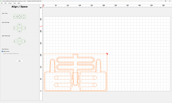This screenshot has width=172, height=103.
Task: Open the Edit menu
Action: tap(5, 3)
